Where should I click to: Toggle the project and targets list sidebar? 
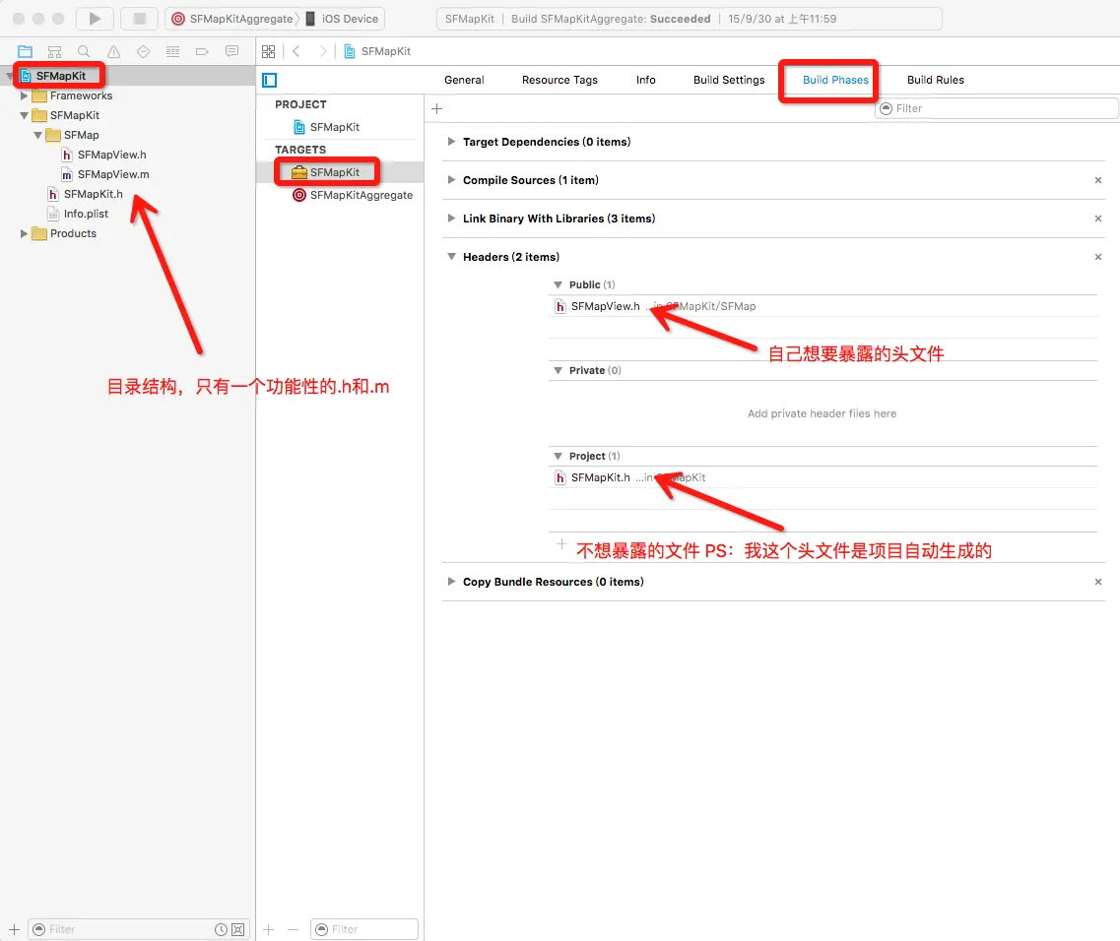click(x=269, y=80)
